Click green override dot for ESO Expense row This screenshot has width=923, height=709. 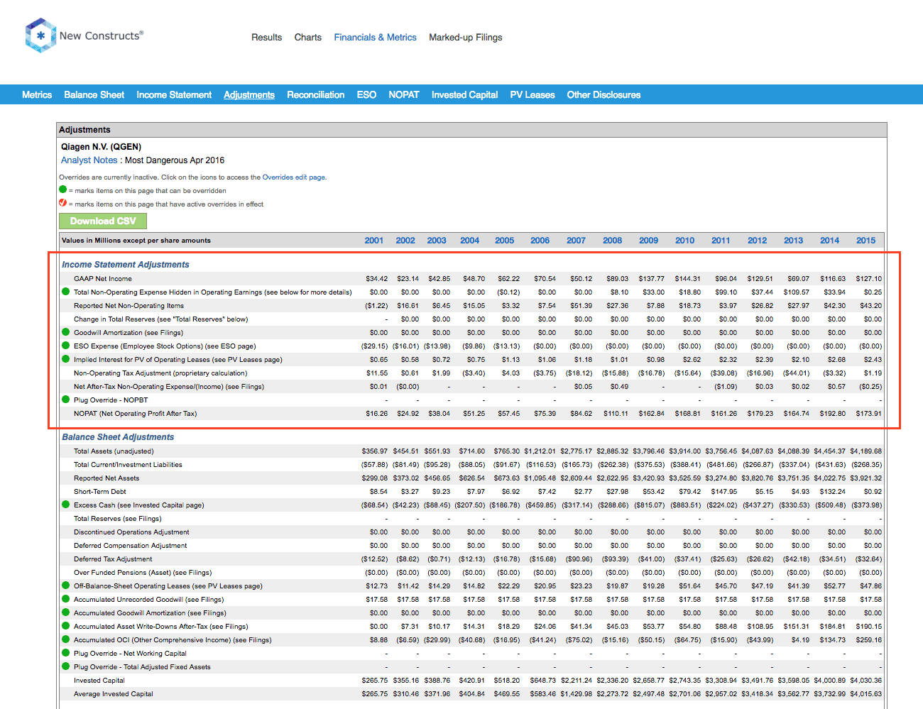(66, 346)
